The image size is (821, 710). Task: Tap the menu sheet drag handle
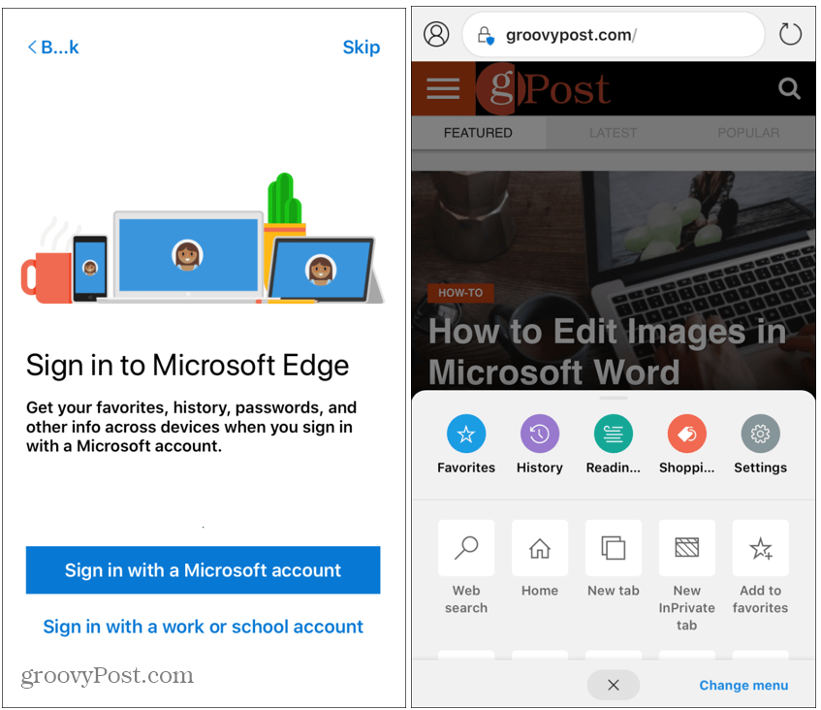click(614, 399)
